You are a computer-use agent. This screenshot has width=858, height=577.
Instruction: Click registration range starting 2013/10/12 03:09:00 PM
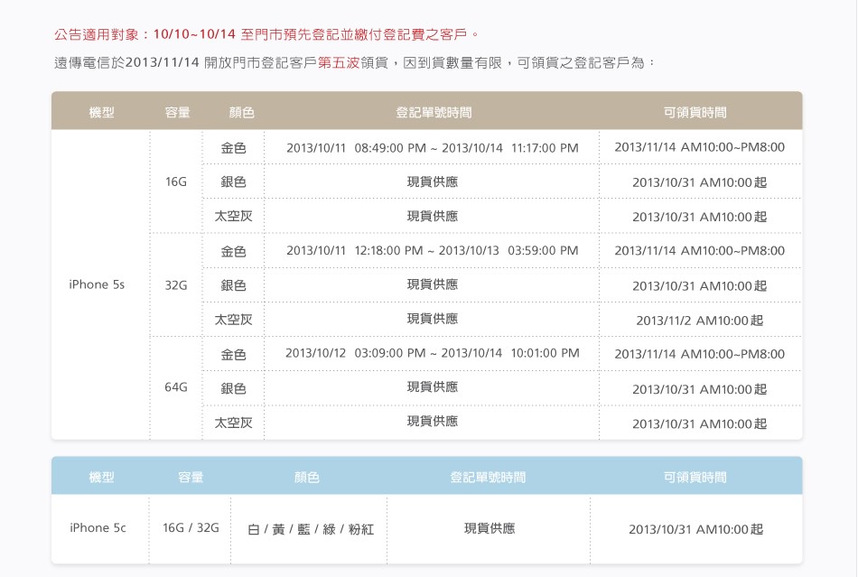(433, 353)
